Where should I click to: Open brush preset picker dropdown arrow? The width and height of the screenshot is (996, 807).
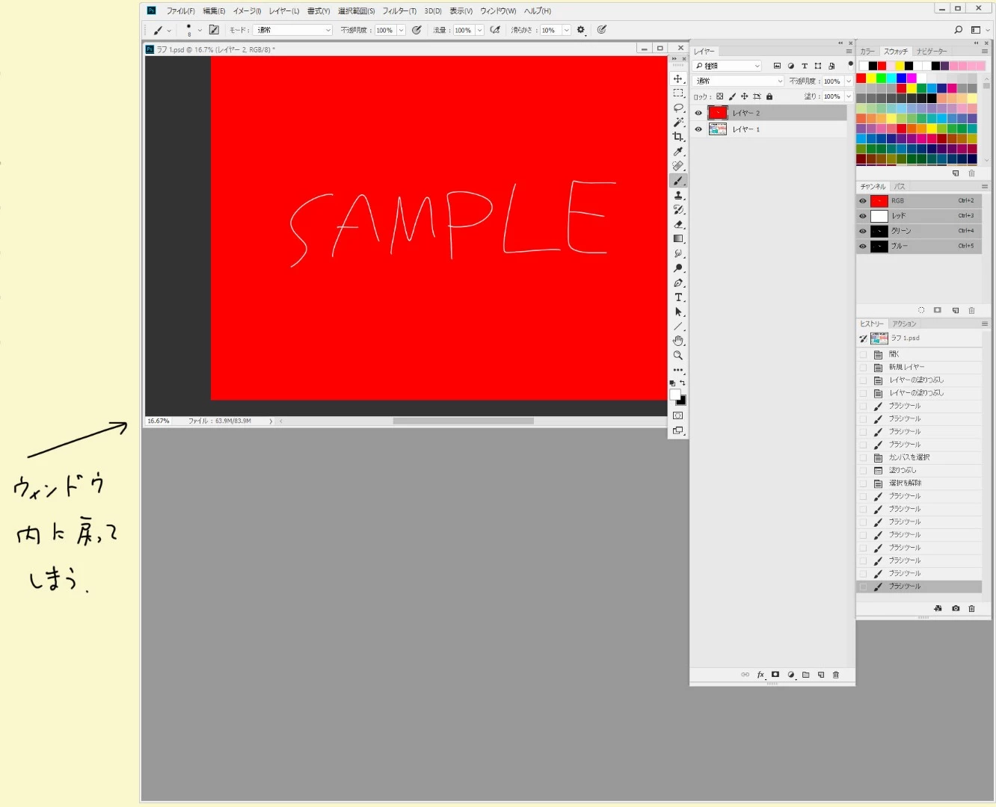click(x=200, y=31)
